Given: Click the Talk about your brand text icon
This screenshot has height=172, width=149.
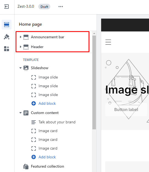Looking at the screenshot, I should pyautogui.click(x=34, y=122).
